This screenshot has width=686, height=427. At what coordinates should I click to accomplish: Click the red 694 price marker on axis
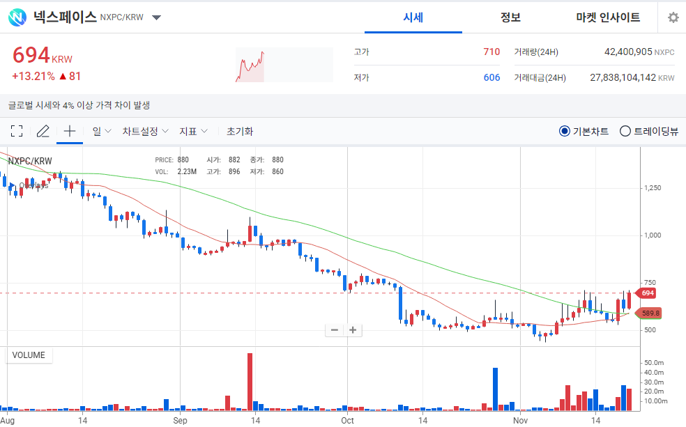coord(646,293)
